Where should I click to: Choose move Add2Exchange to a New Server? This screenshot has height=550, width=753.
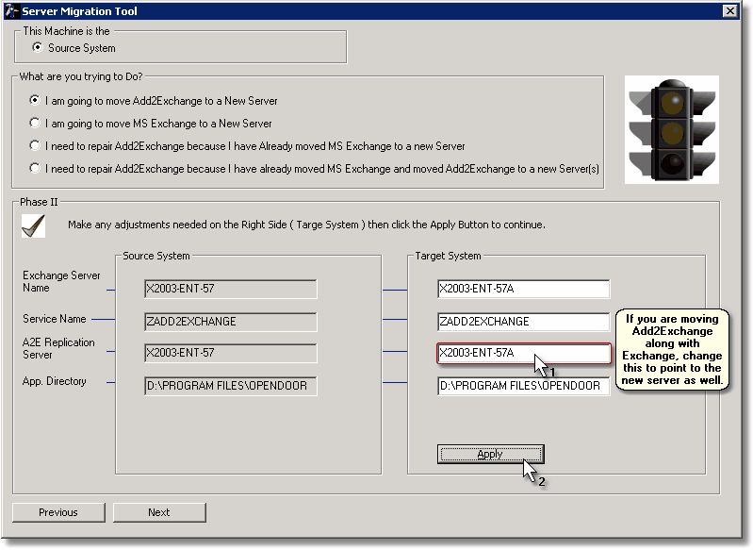[x=35, y=101]
